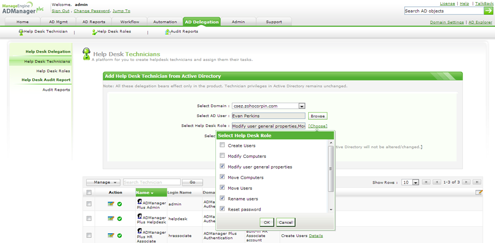Select Help Desk Roles in left sidebar
This screenshot has height=243, width=495.
click(53, 71)
